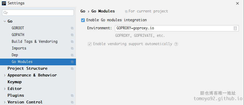Open the Build Tags & Vendoring page
This screenshot has height=105, width=244.
35,41
